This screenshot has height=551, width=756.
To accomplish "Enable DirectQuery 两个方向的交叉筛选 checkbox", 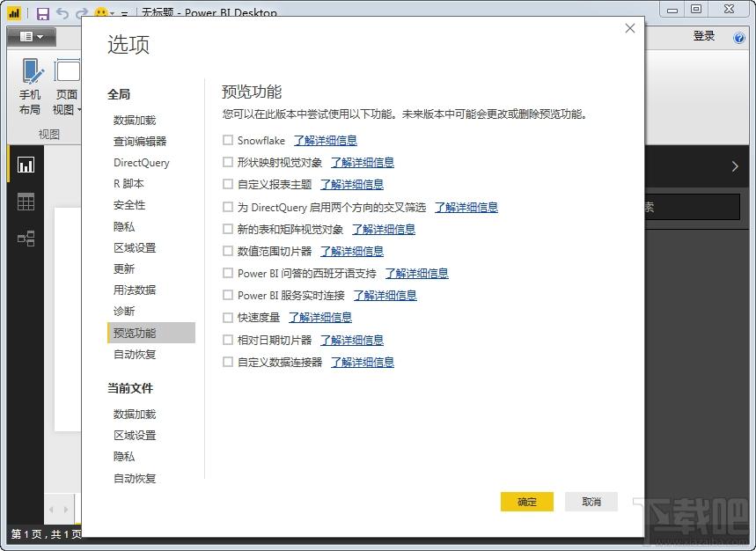I will pyautogui.click(x=228, y=207).
